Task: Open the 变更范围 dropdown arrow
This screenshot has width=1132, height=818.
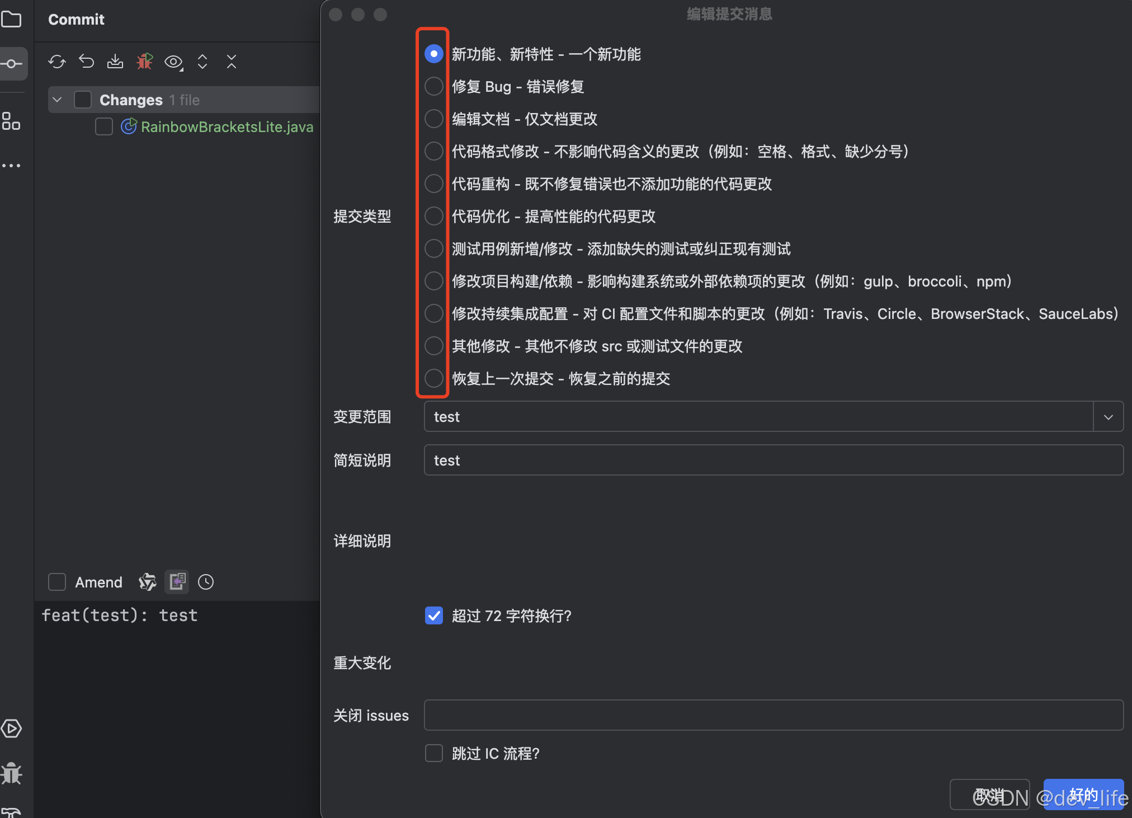Action: pos(1108,417)
